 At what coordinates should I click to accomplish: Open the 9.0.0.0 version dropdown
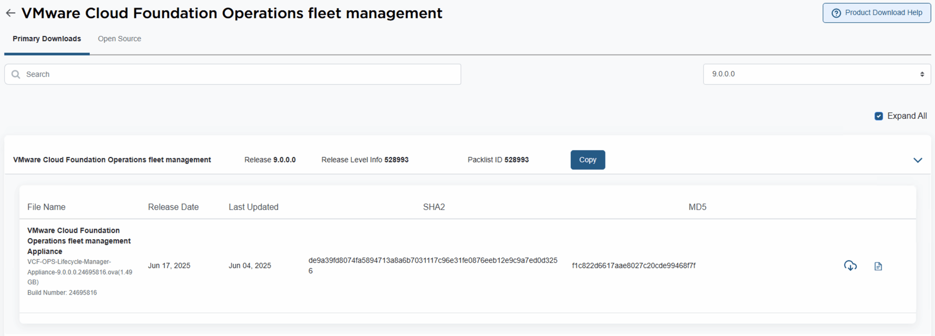pos(817,74)
